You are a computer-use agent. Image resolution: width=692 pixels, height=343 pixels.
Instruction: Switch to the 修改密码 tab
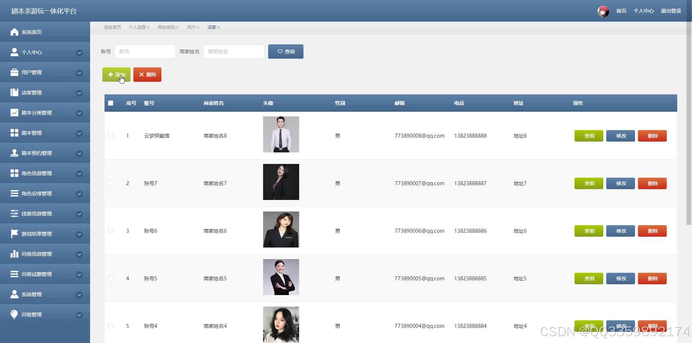[x=166, y=27]
